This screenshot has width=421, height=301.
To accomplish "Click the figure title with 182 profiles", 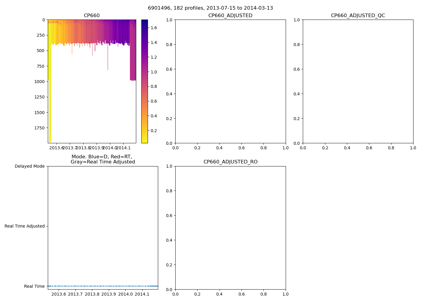I will click(x=210, y=8).
